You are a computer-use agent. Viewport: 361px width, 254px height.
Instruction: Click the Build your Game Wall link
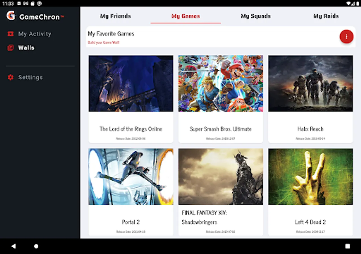104,43
